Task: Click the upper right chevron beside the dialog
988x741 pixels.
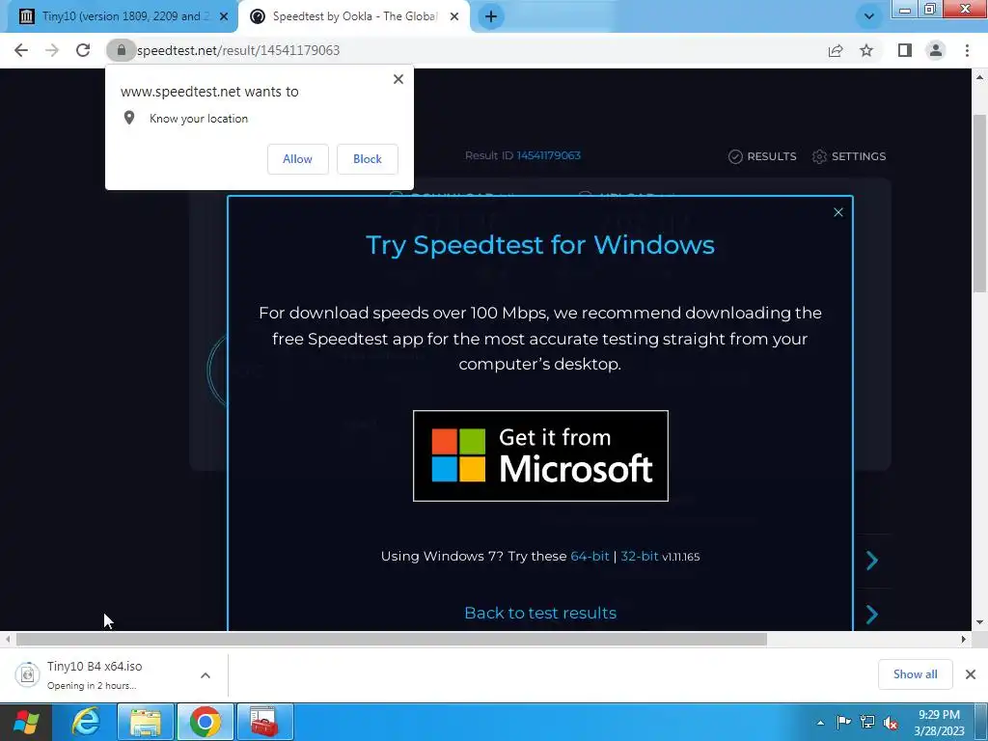Action: coord(872,561)
